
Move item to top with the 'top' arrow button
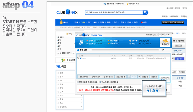coord(129,77)
